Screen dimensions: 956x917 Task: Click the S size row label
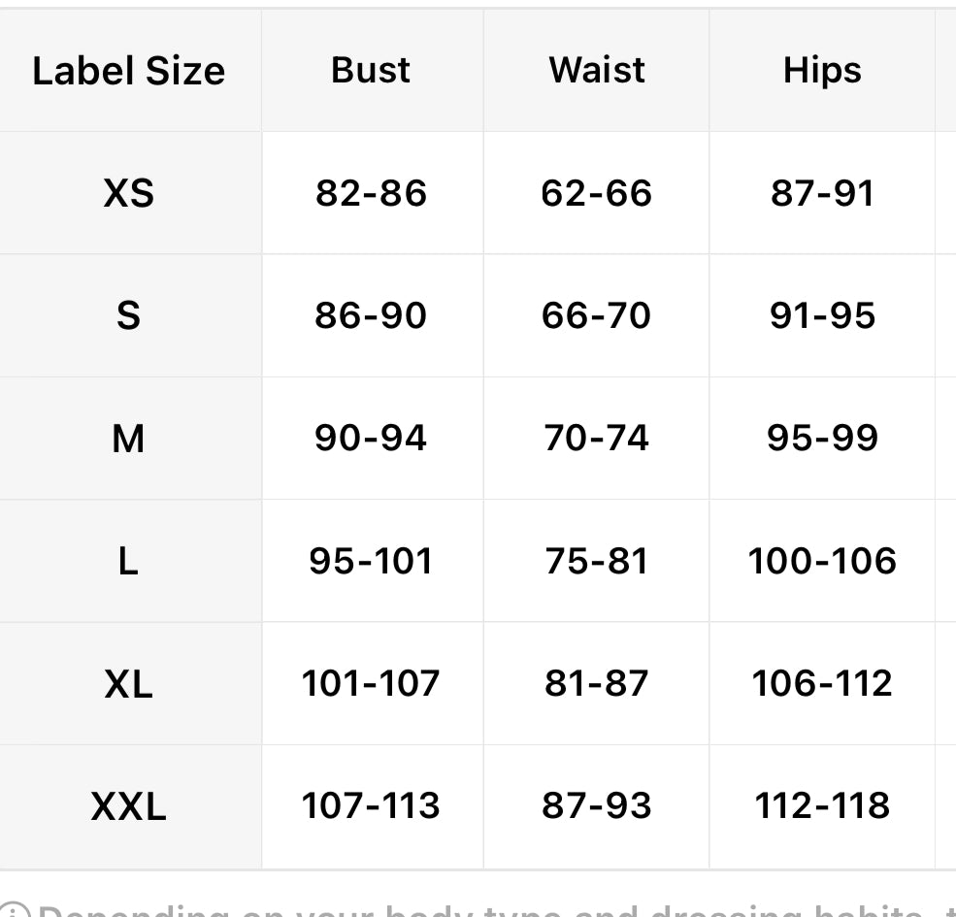128,315
